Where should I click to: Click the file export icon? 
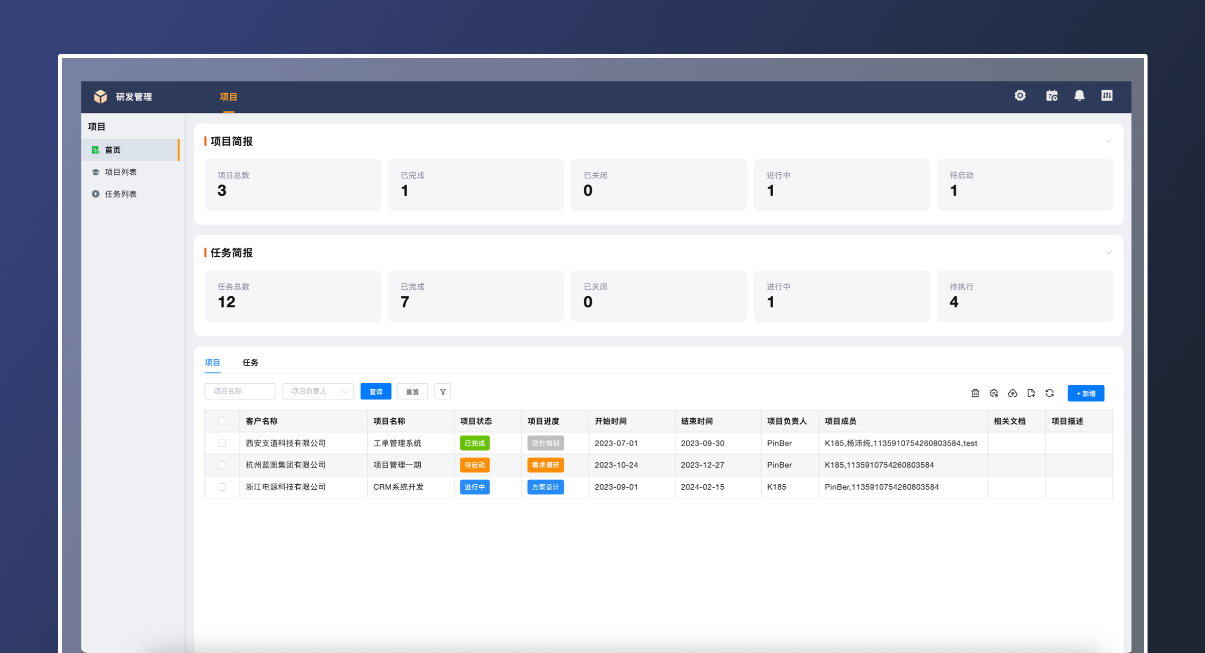tap(1031, 393)
